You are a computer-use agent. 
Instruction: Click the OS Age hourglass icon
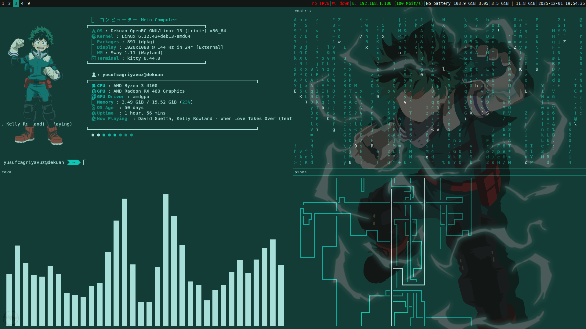tap(94, 108)
